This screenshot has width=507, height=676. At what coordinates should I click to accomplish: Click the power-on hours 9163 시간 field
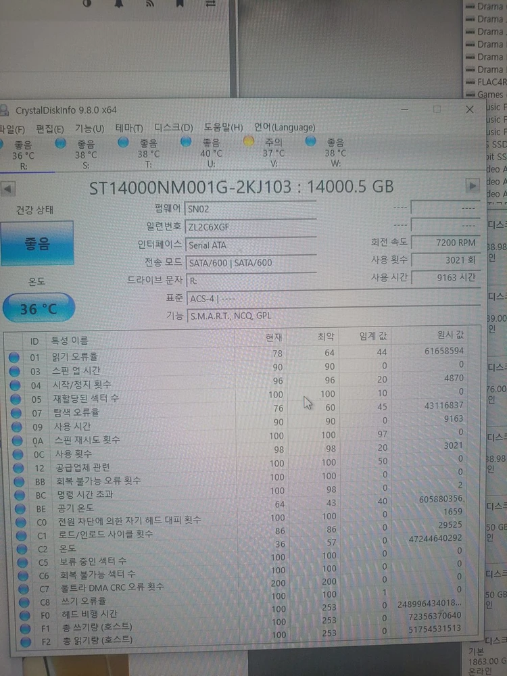click(445, 277)
